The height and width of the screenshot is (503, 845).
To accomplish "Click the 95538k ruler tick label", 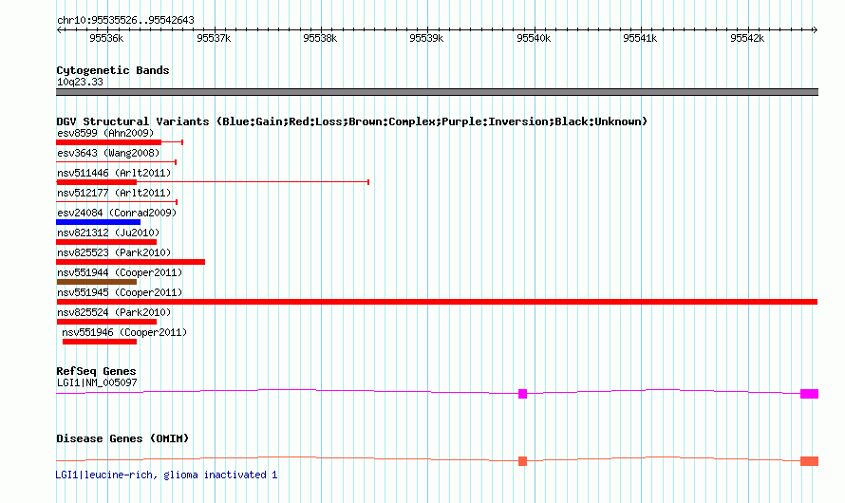I will (x=320, y=38).
